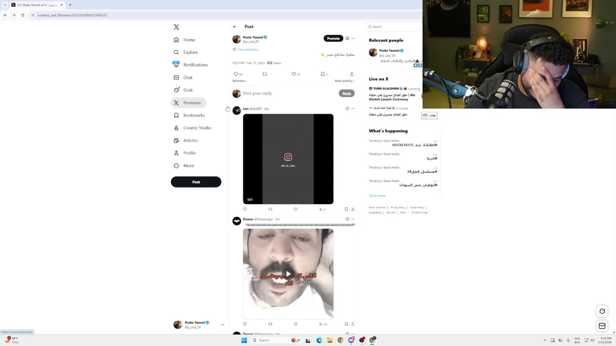616x346 pixels.
Task: Close the Peaks Yazeed browser tab
Action: [x=62, y=5]
